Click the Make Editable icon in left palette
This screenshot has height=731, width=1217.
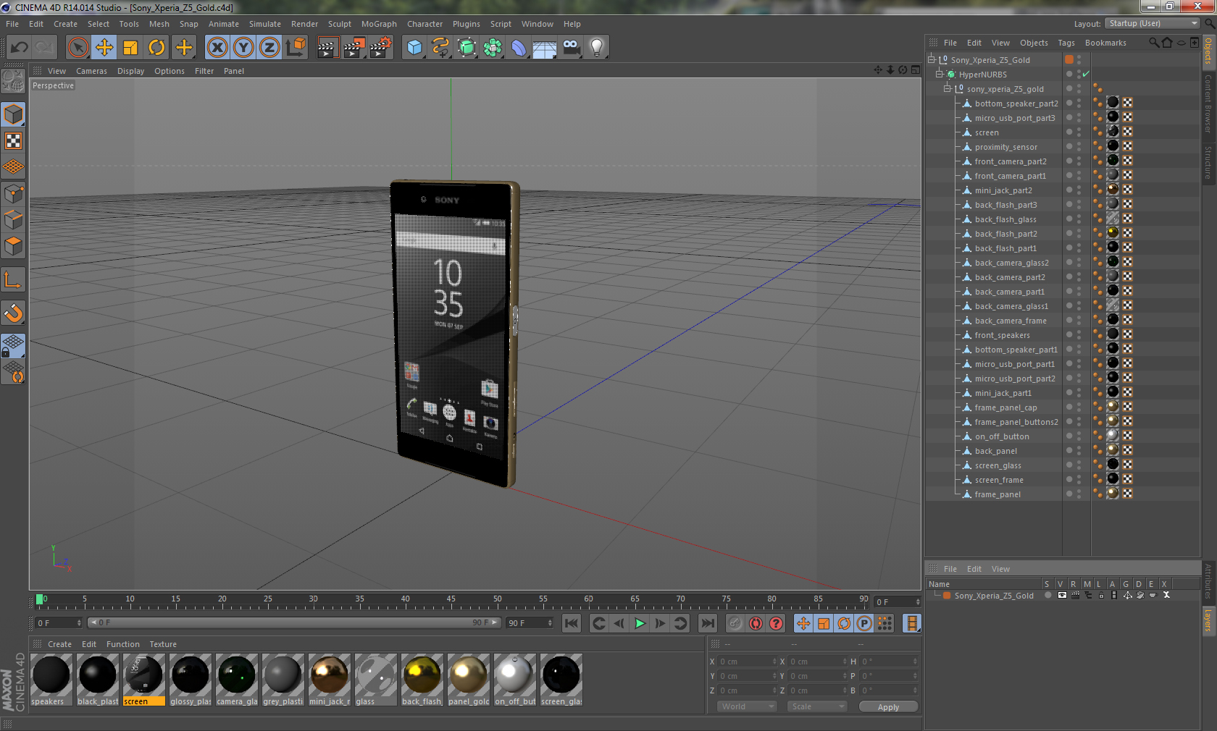(x=13, y=81)
